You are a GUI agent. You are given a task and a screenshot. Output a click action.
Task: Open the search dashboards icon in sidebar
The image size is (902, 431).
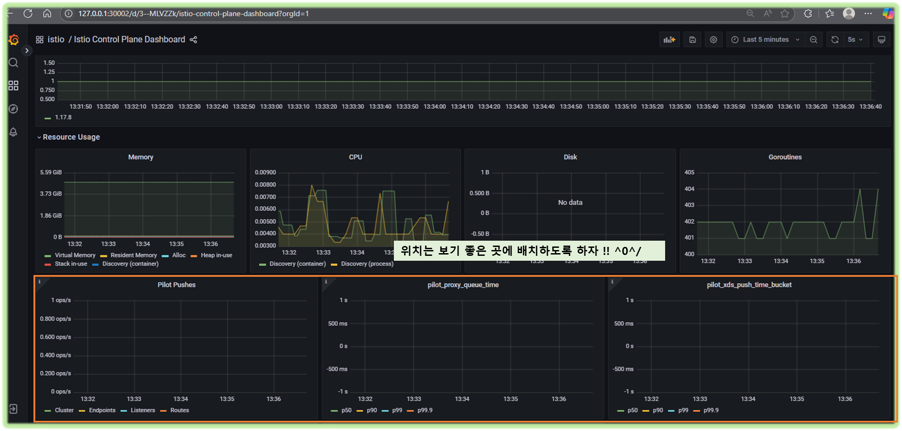(x=13, y=63)
